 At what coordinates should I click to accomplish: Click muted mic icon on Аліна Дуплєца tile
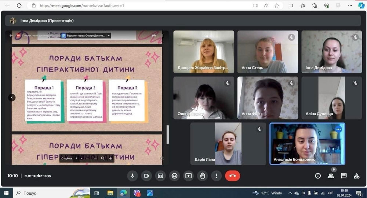coord(355,83)
